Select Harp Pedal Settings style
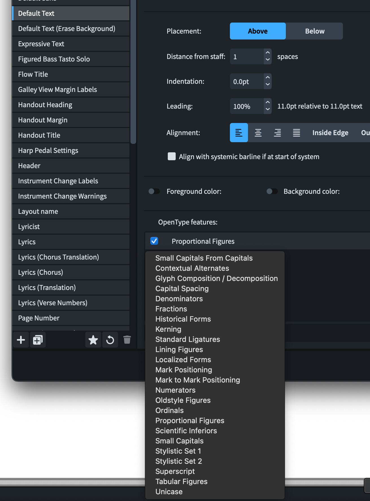This screenshot has width=370, height=501. point(71,150)
